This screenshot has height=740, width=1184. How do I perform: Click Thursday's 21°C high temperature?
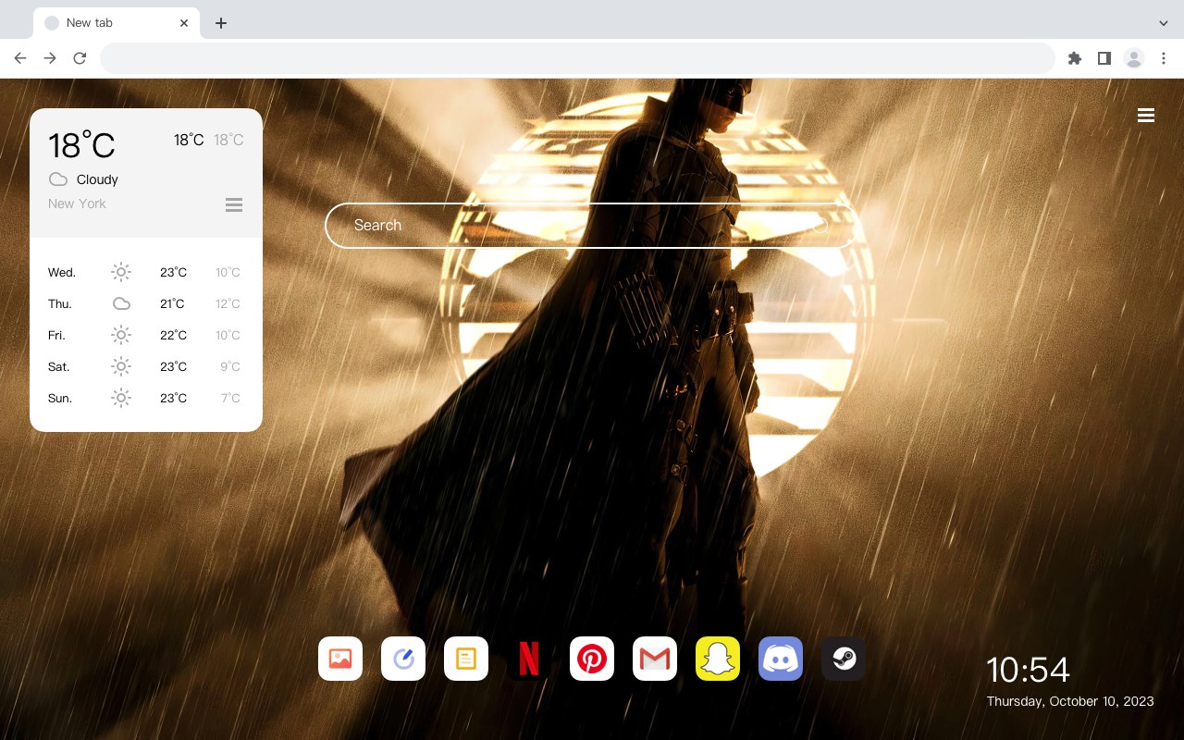(172, 303)
